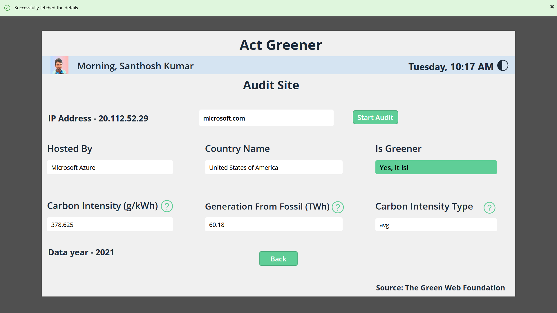Image resolution: width=557 pixels, height=313 pixels.
Task: Click the 60.18 fossil generation field
Action: (273, 225)
